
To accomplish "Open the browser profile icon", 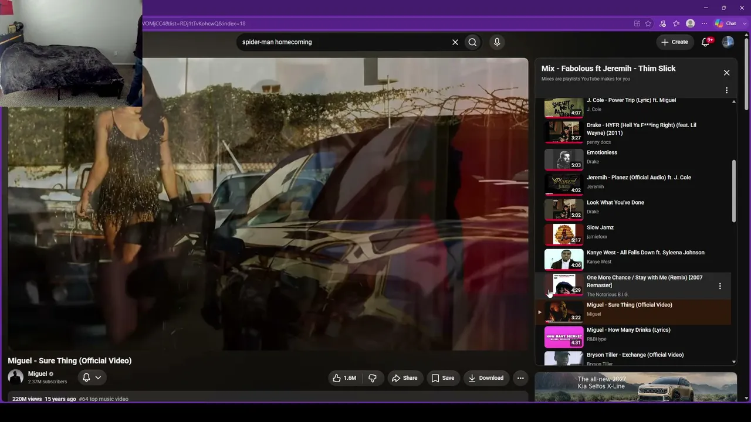I will [691, 23].
